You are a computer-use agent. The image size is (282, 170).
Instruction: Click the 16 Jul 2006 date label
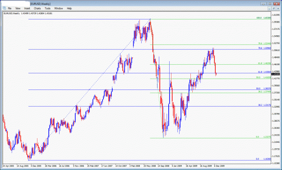pyautogui.click(x=65, y=166)
